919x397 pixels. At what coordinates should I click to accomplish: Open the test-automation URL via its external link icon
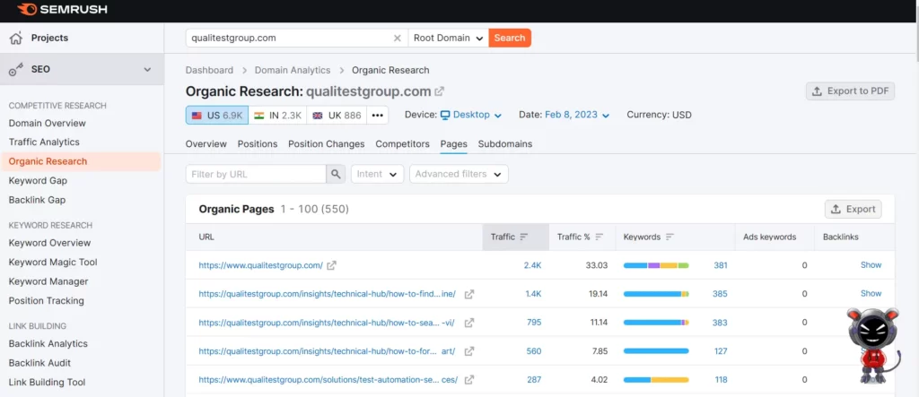point(468,379)
